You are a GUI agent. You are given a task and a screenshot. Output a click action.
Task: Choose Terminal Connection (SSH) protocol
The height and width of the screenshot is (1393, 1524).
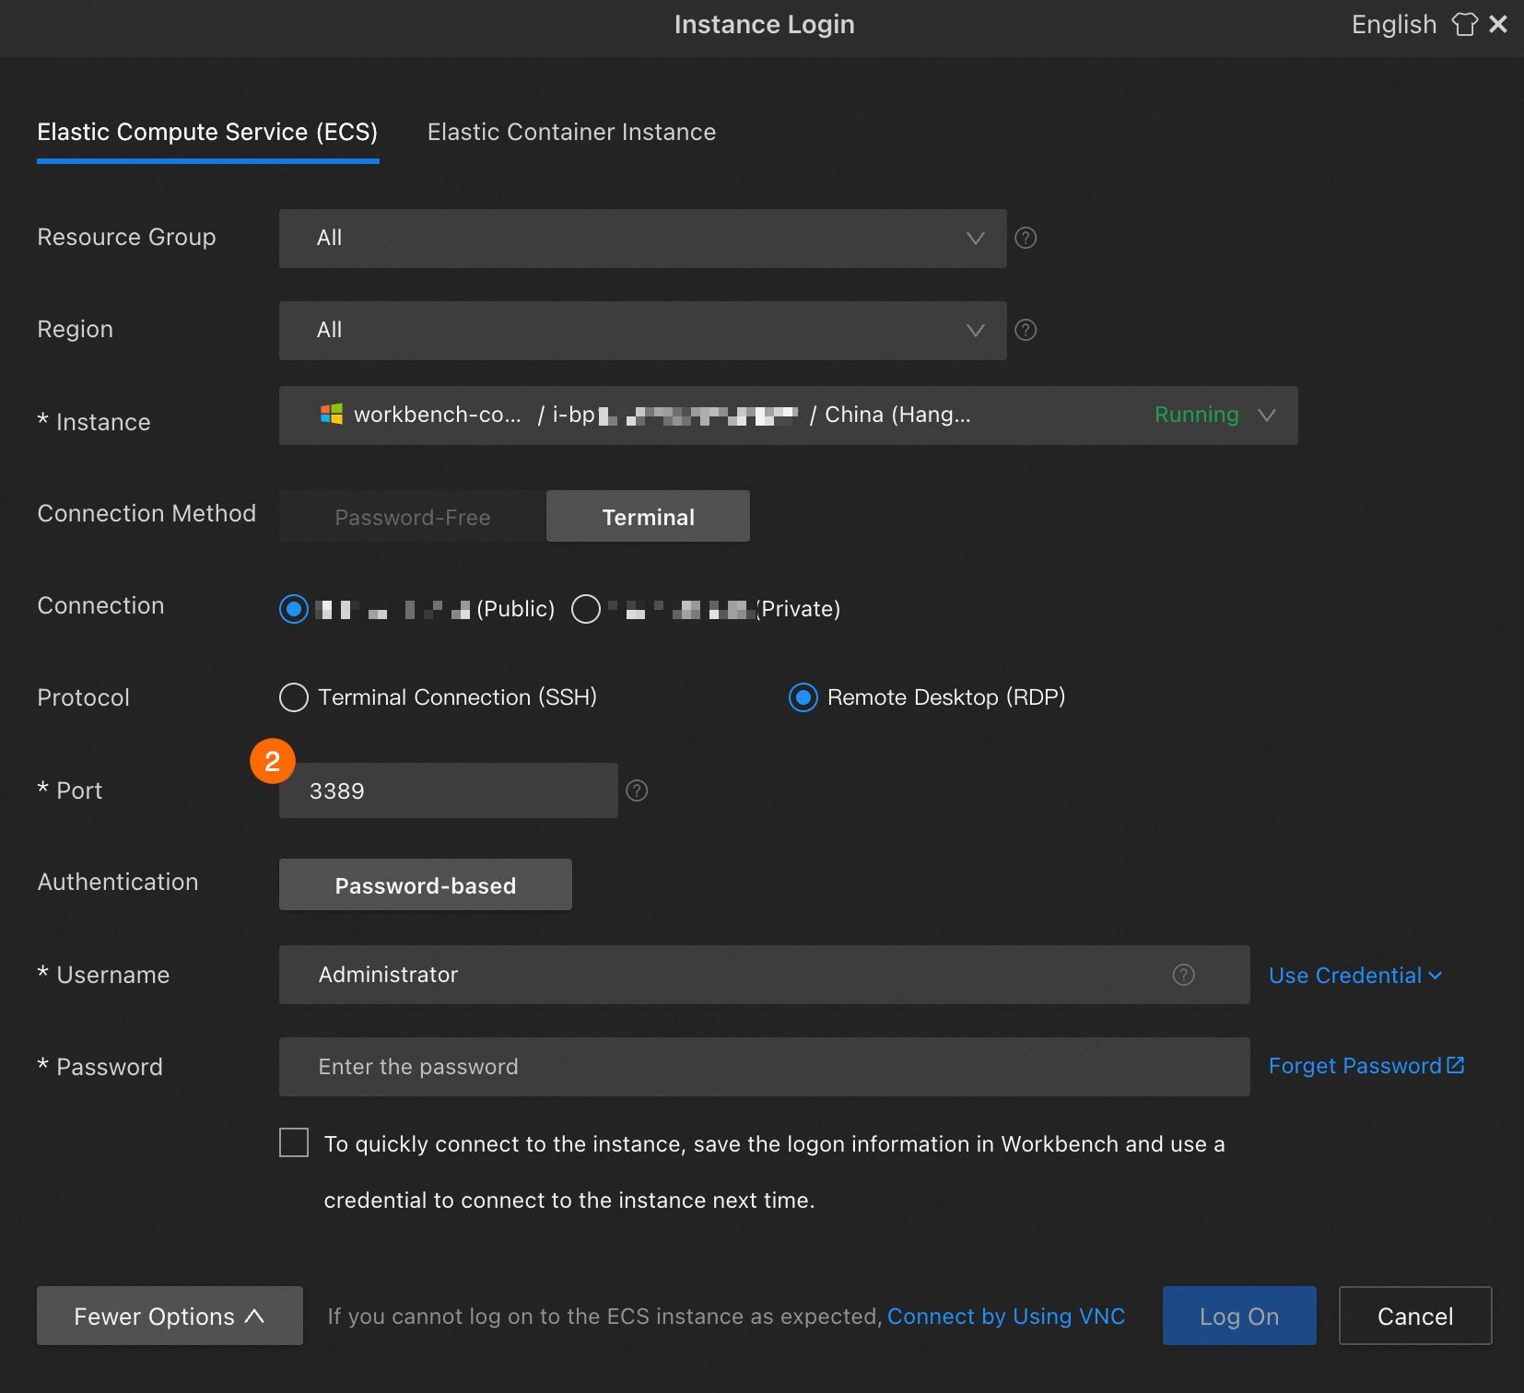point(294,697)
